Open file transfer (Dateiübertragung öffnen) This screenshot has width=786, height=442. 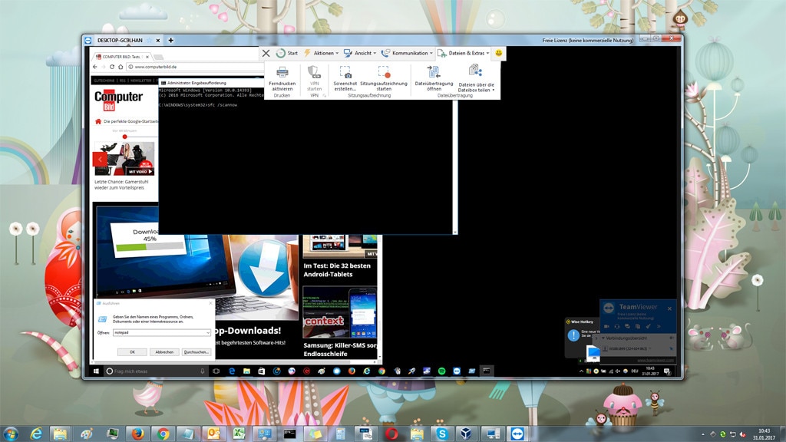434,79
